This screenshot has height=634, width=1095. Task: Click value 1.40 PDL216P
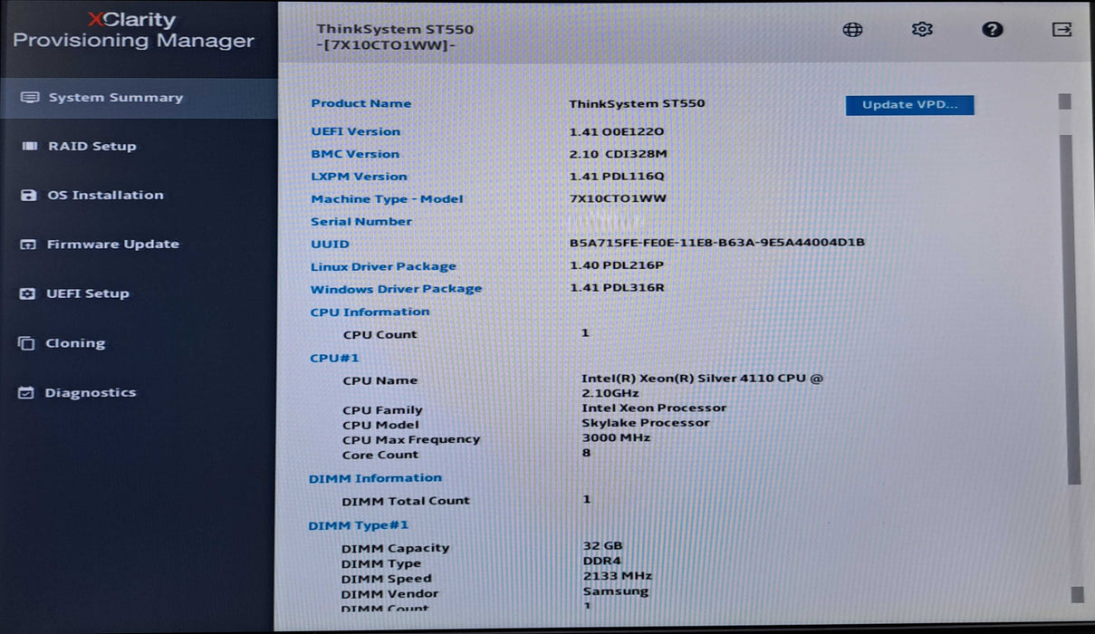pyautogui.click(x=617, y=265)
